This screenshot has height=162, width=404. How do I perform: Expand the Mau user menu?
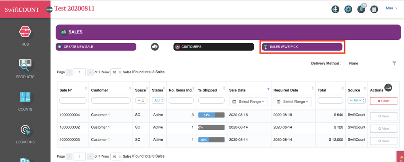[x=391, y=8]
